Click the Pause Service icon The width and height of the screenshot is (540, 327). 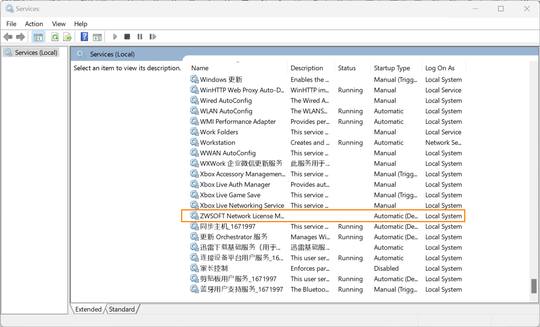(140, 37)
